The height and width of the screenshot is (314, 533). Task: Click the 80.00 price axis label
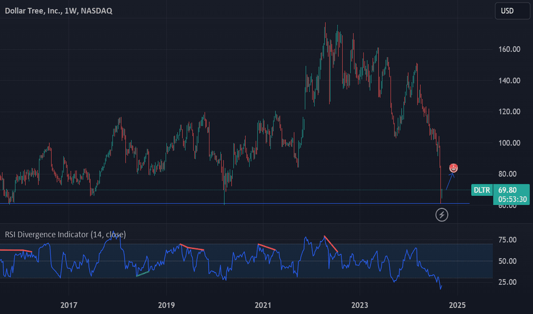pos(507,174)
